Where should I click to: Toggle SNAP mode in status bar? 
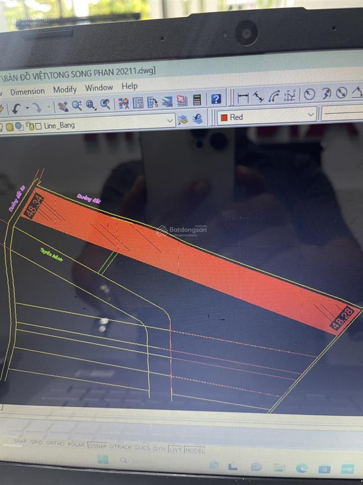(20, 442)
